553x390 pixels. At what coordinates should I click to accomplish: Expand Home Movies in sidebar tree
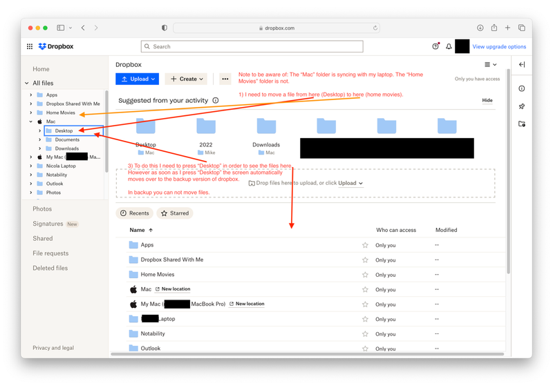pos(31,113)
